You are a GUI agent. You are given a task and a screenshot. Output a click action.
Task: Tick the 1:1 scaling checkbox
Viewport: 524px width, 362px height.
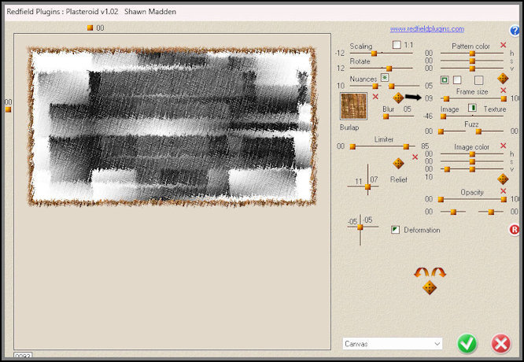pos(397,44)
